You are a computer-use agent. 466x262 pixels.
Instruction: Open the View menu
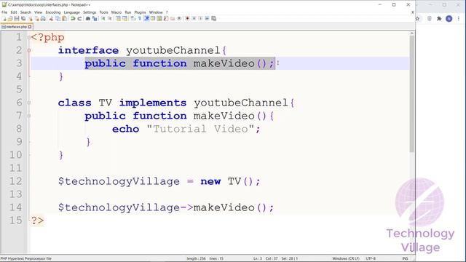point(39,12)
